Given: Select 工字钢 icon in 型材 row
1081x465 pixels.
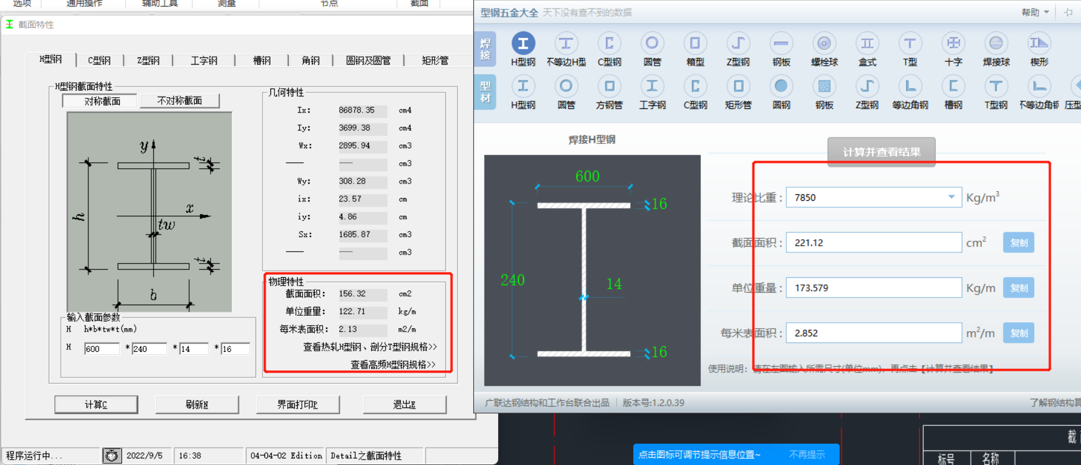Looking at the screenshot, I should pyautogui.click(x=652, y=86).
